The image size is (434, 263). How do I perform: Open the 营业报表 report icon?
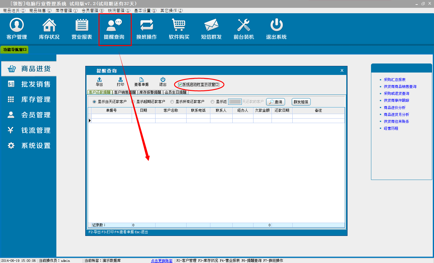[82, 29]
